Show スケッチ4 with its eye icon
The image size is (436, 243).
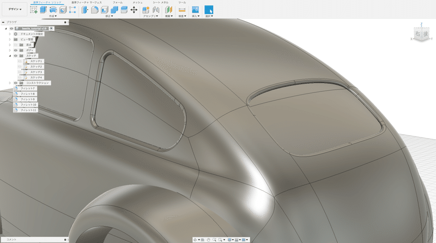(20, 77)
